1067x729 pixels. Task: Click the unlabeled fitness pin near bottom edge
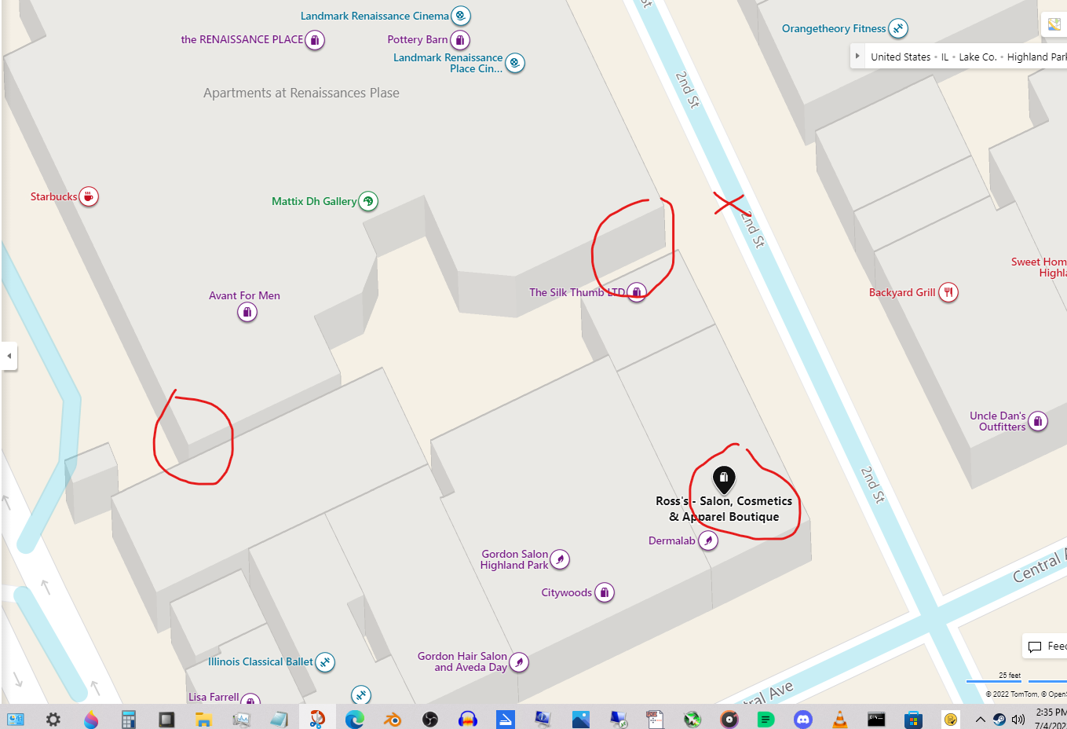coord(361,695)
